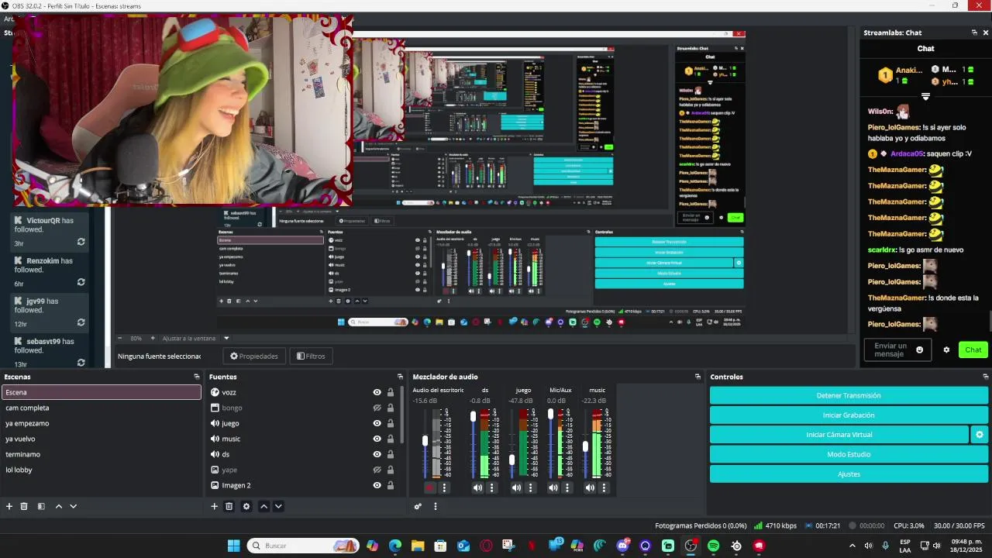Expand chat leaderboard with double chevron
The height and width of the screenshot is (558, 992).
click(925, 97)
